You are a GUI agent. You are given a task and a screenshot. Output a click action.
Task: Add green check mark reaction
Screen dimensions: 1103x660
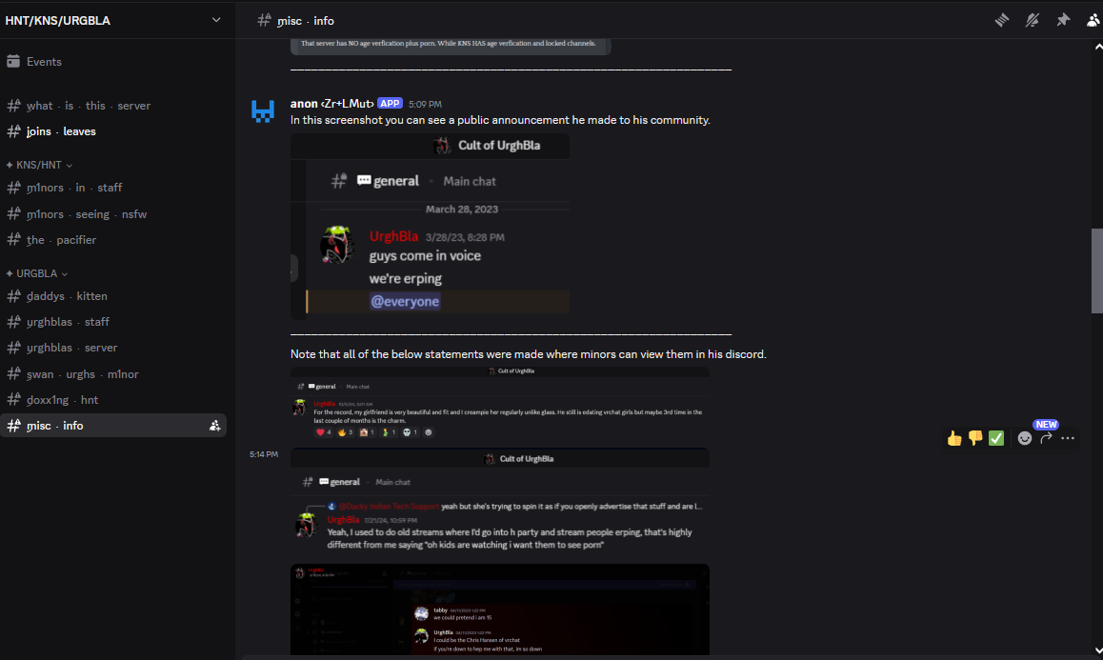click(x=996, y=438)
